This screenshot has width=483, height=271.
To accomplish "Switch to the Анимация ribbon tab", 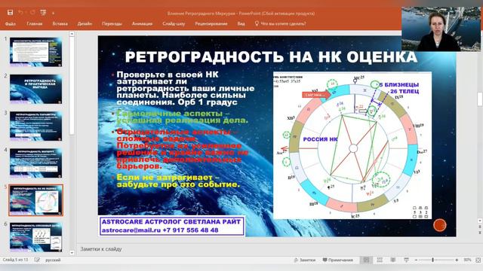I will (x=142, y=23).
